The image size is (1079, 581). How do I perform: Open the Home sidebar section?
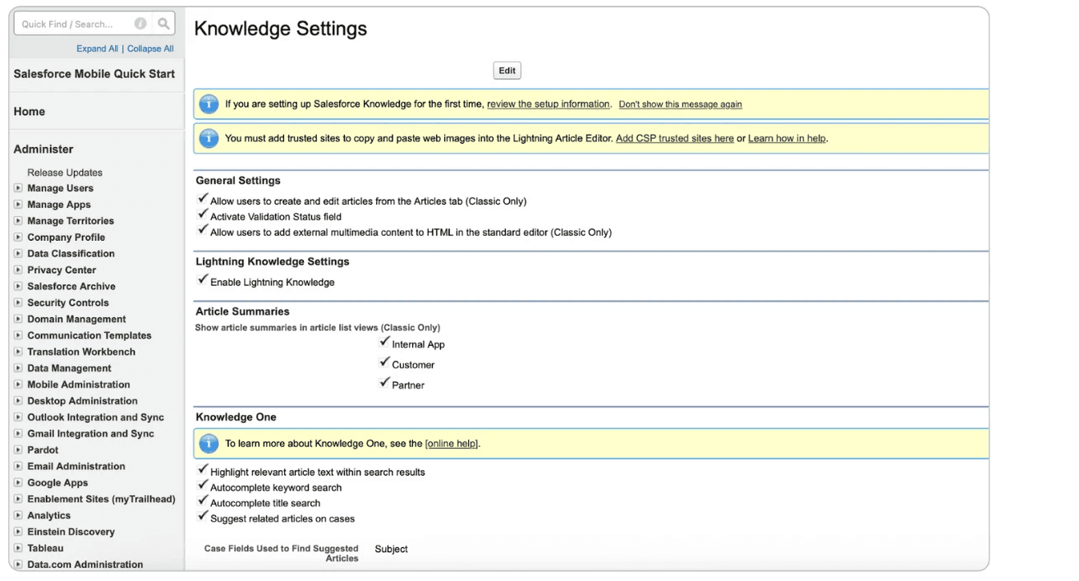tap(30, 112)
